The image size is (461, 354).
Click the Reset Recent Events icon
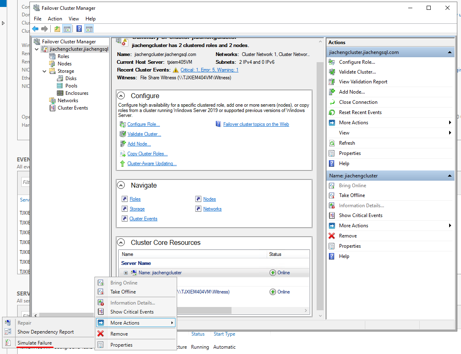(x=332, y=112)
